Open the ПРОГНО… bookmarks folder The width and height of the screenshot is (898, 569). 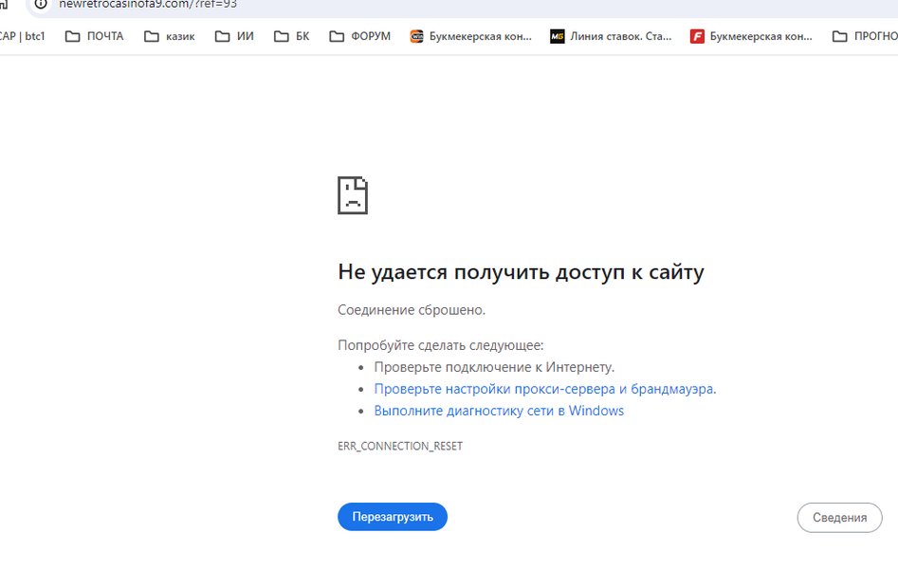point(865,37)
